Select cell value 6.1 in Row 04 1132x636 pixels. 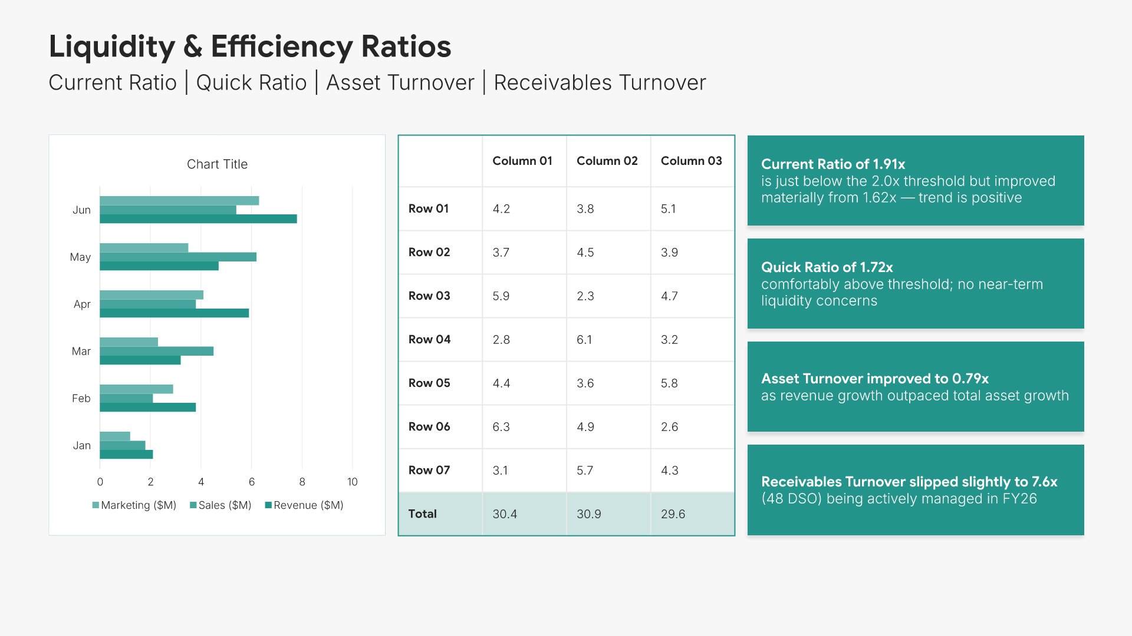click(584, 339)
